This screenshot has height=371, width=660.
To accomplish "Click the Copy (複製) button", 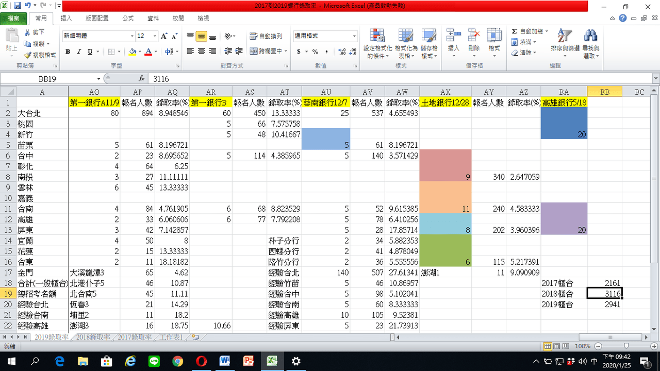I will point(34,43).
